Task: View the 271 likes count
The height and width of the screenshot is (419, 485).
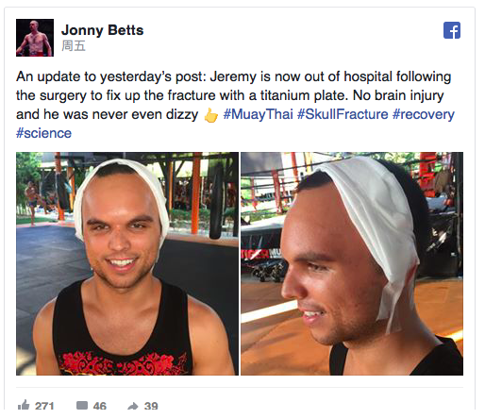Action: 44,406
